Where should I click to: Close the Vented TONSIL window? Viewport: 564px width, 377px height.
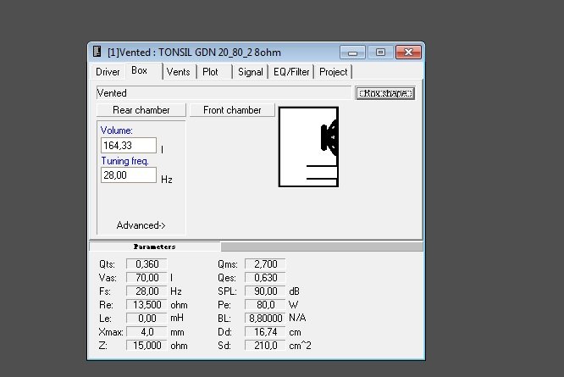[x=408, y=53]
